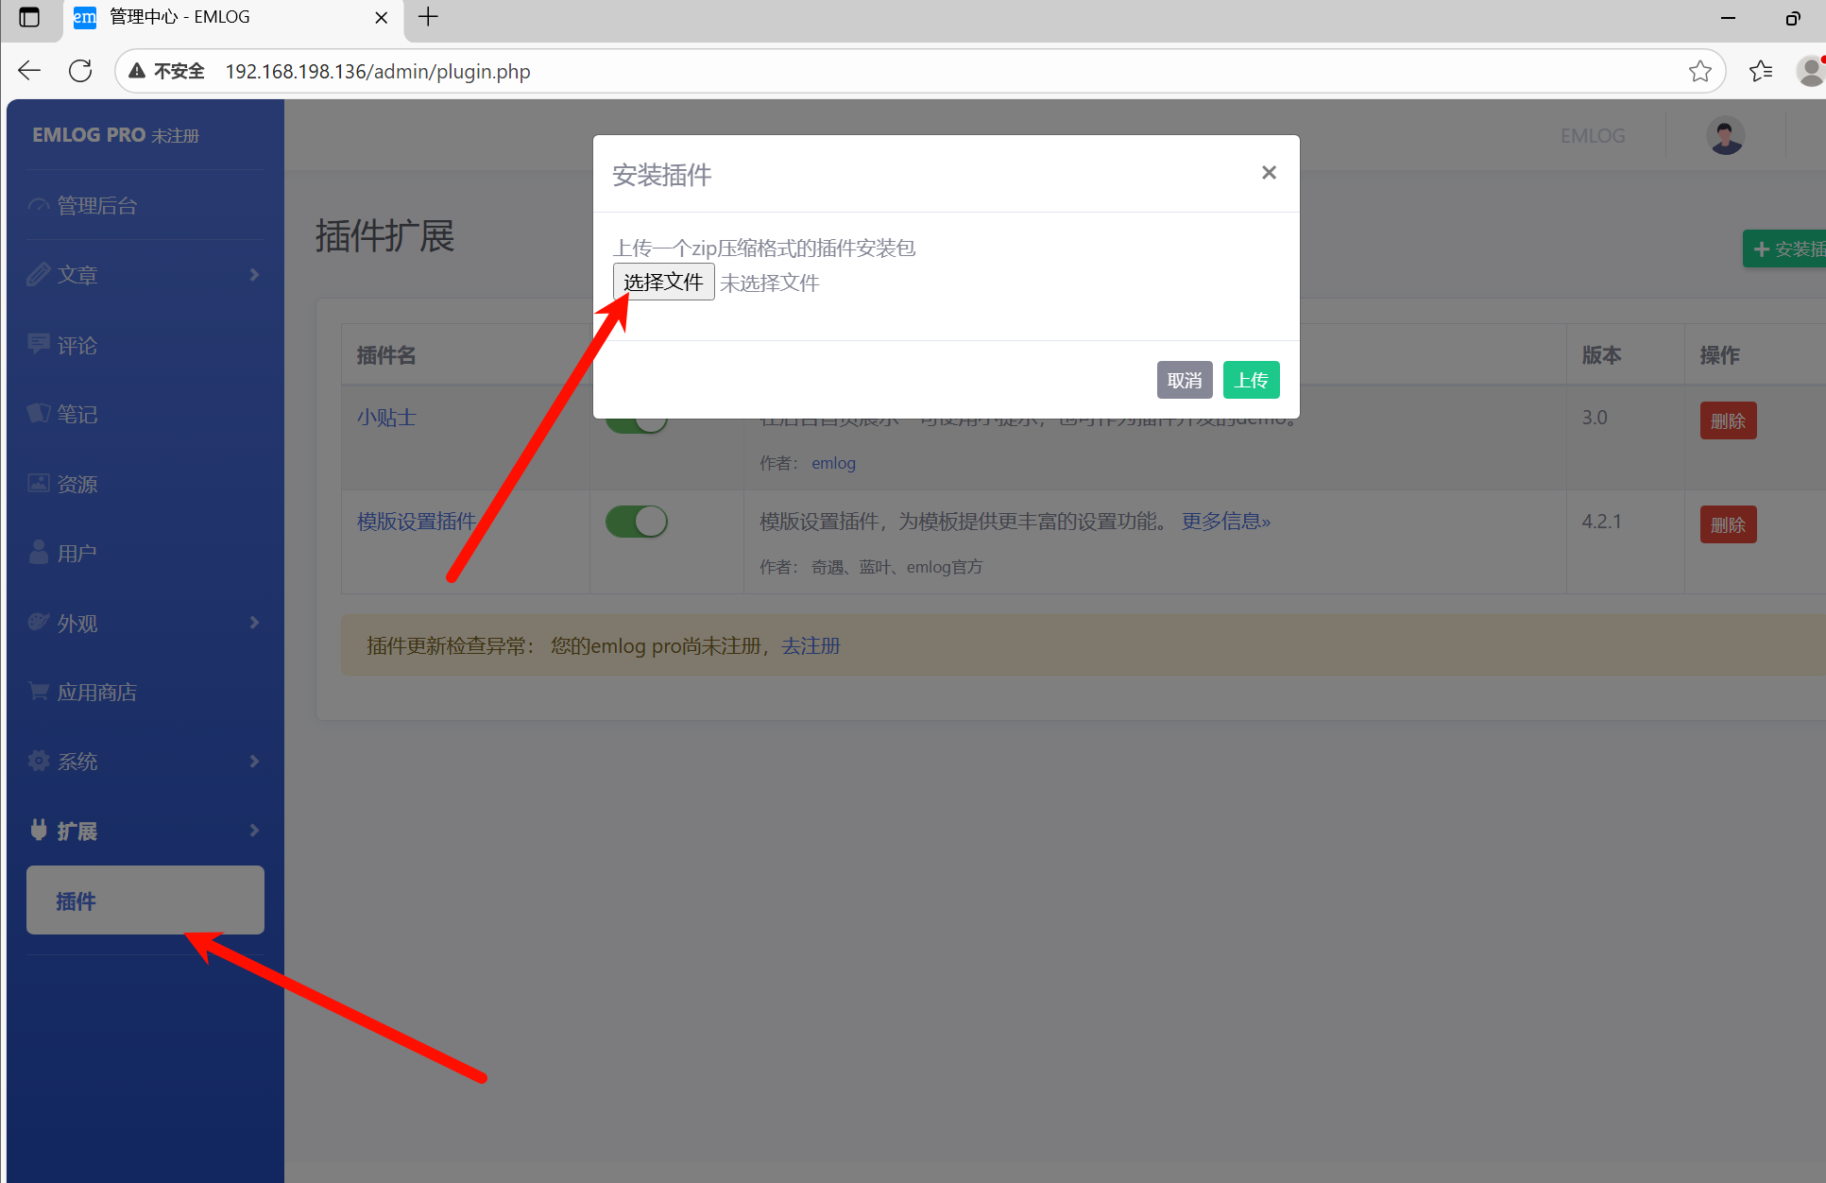Toggle the 模版设置插件 plugin switch
Image resolution: width=1826 pixels, height=1183 pixels.
(x=636, y=522)
